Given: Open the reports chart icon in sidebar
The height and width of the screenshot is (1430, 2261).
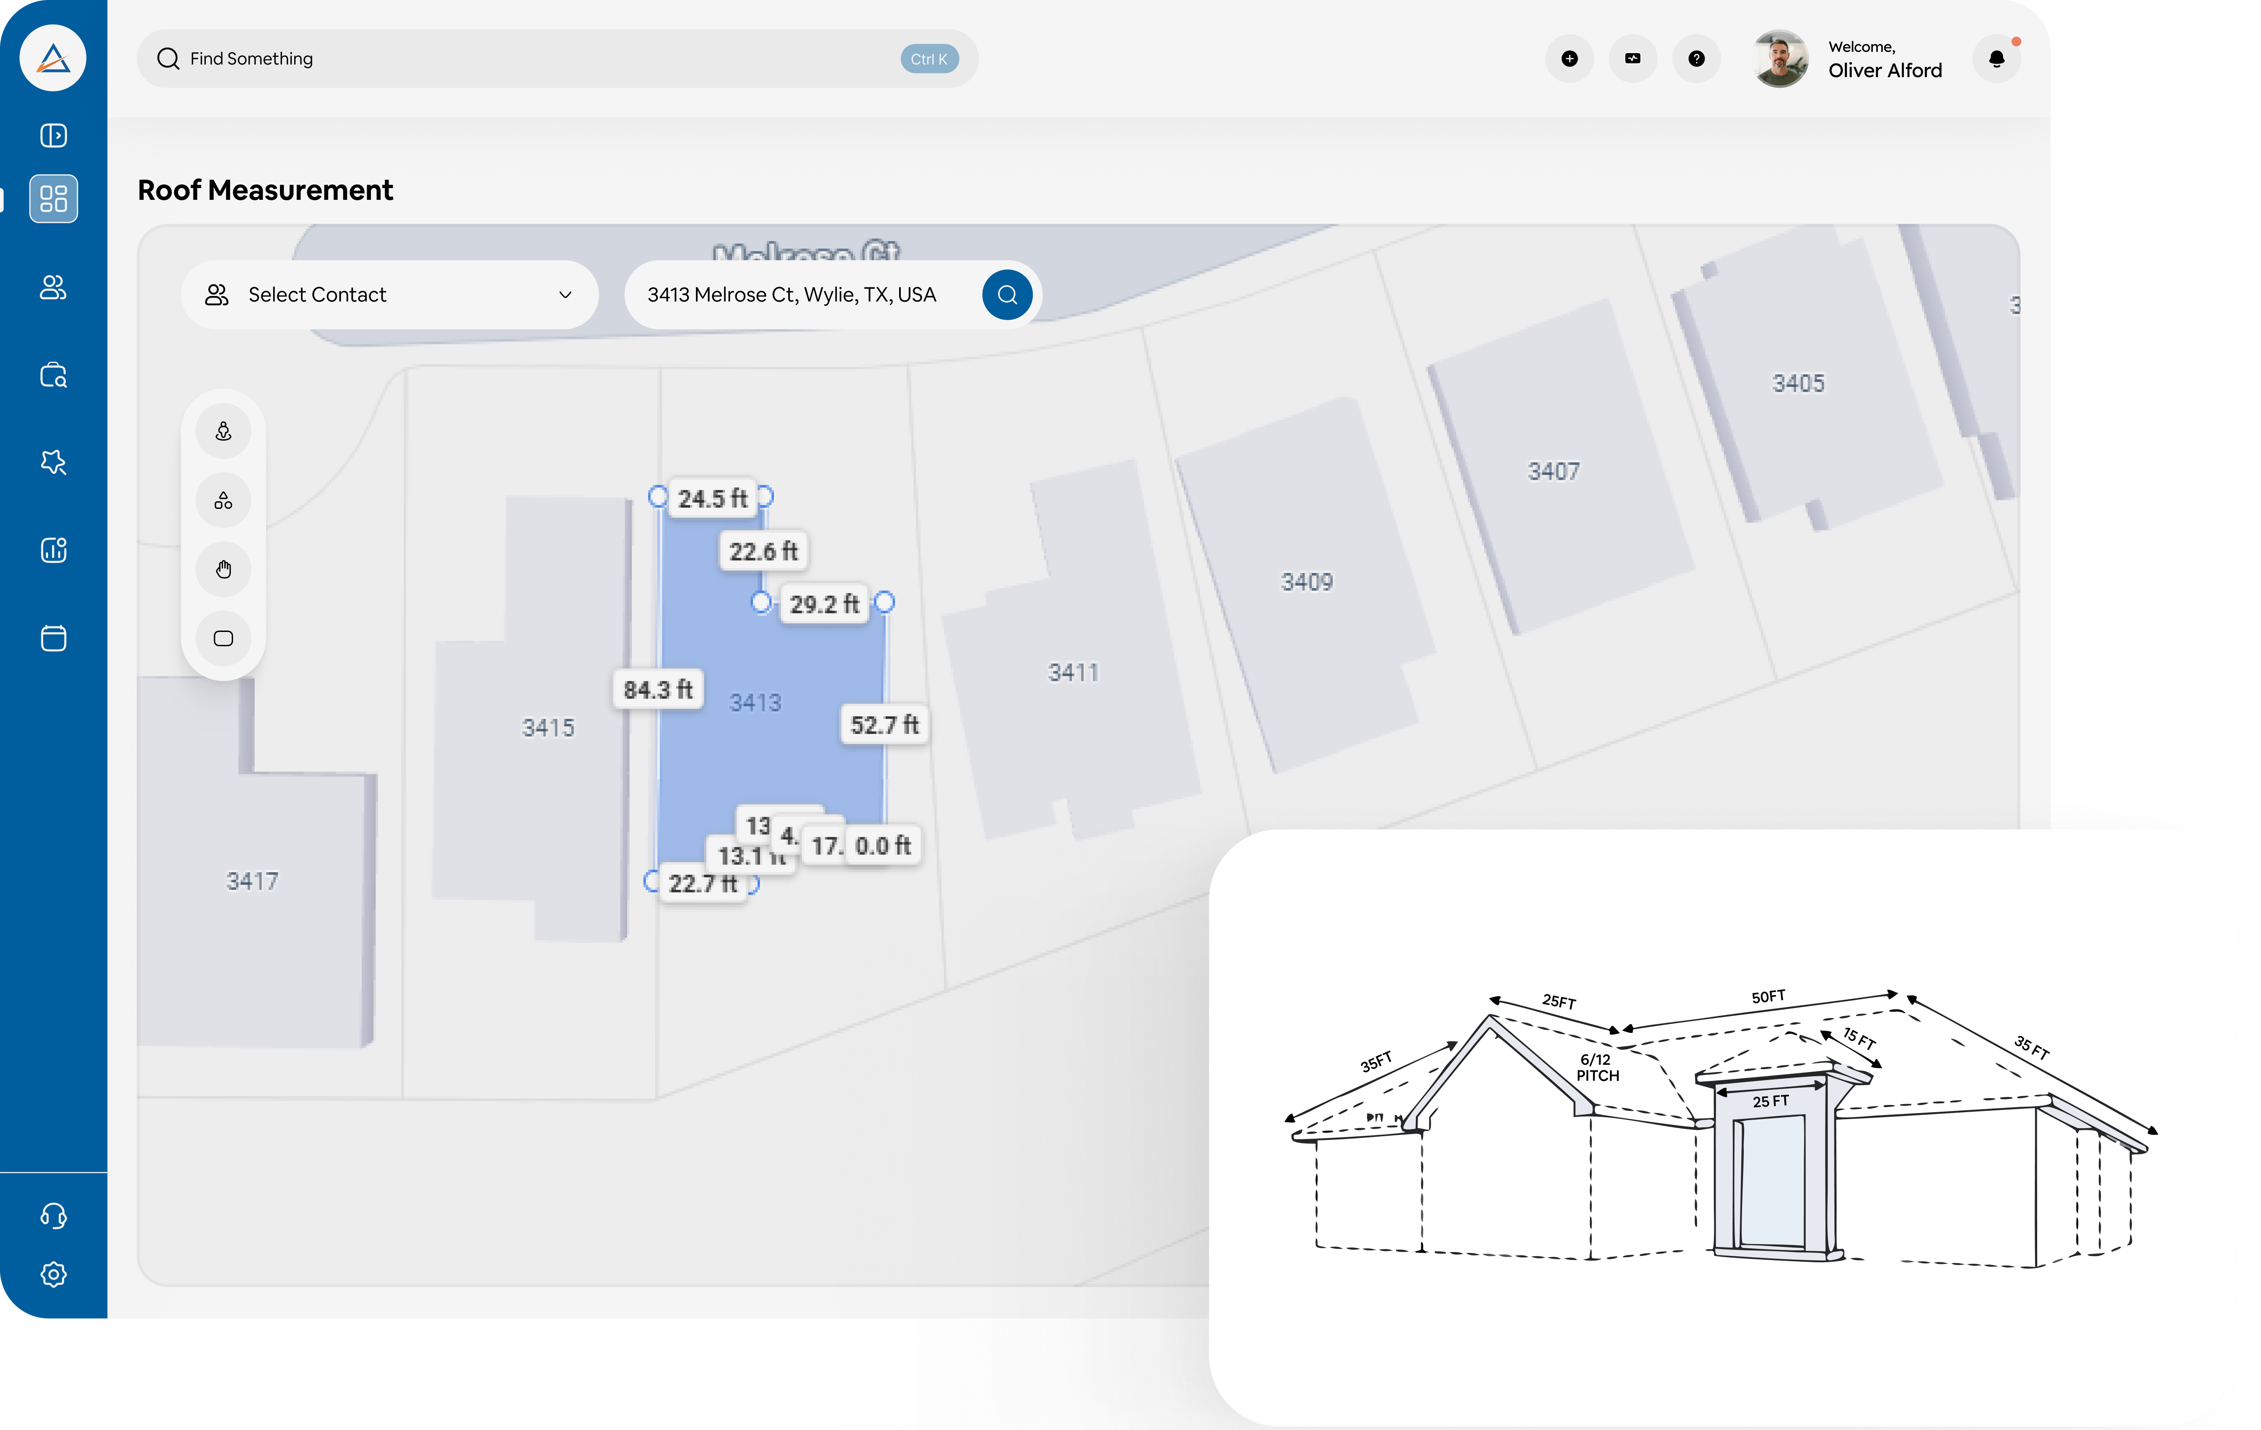Looking at the screenshot, I should click(x=54, y=550).
